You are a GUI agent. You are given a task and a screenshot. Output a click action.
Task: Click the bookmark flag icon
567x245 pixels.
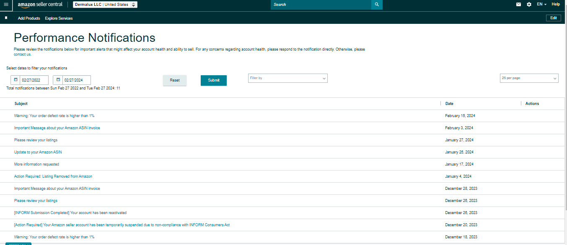click(x=6, y=18)
